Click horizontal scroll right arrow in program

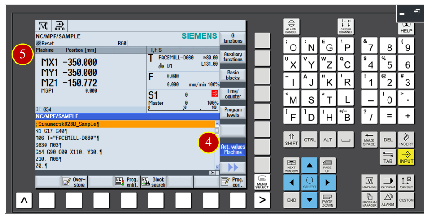(212, 173)
